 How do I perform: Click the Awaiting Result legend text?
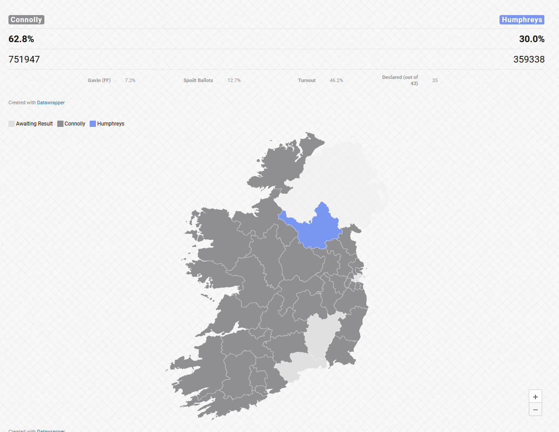point(34,124)
